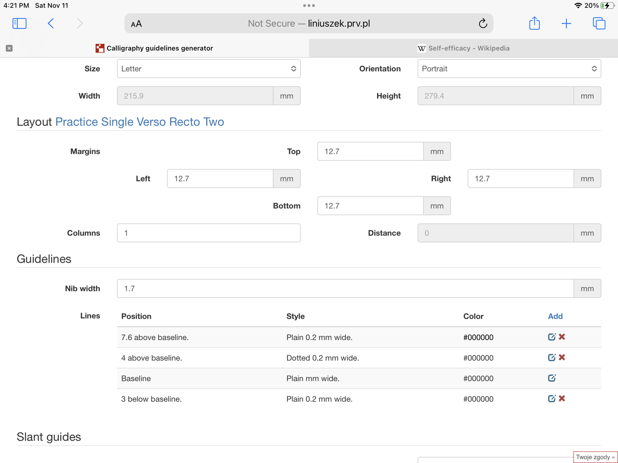The height and width of the screenshot is (463, 618).
Task: Add a new guideline
Action: pos(555,316)
